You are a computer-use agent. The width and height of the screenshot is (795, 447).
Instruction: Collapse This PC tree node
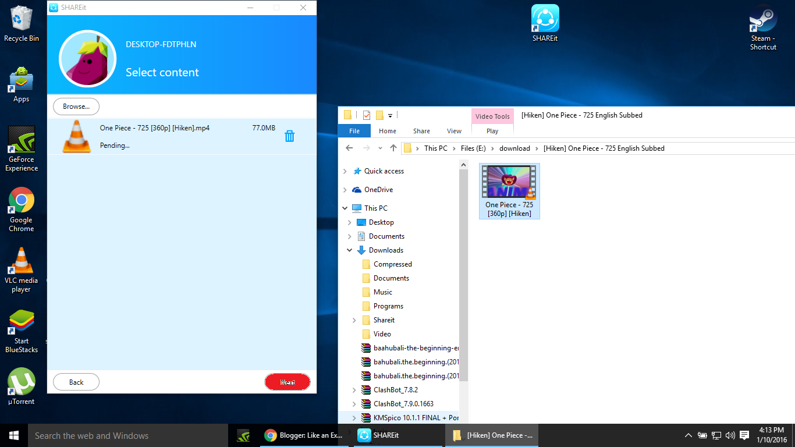(345, 208)
